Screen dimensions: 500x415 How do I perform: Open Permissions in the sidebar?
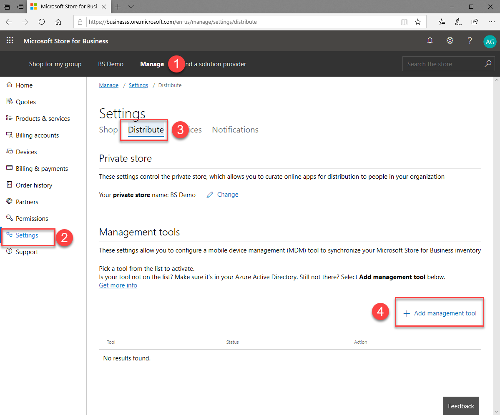pos(27,218)
